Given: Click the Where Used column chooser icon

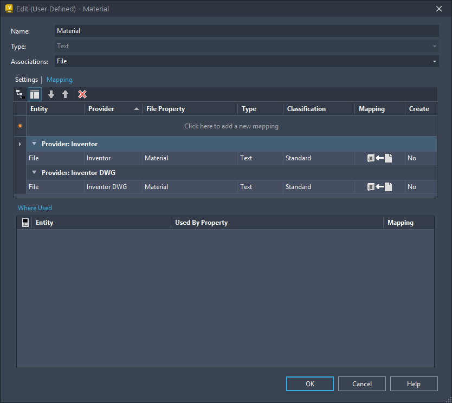Looking at the screenshot, I should (x=25, y=223).
